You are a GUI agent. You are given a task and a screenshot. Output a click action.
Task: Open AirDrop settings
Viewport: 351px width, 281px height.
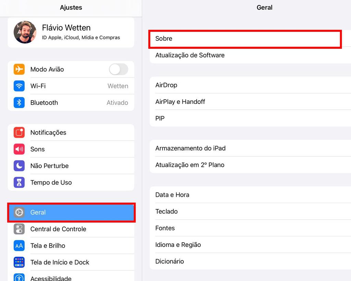click(250, 85)
